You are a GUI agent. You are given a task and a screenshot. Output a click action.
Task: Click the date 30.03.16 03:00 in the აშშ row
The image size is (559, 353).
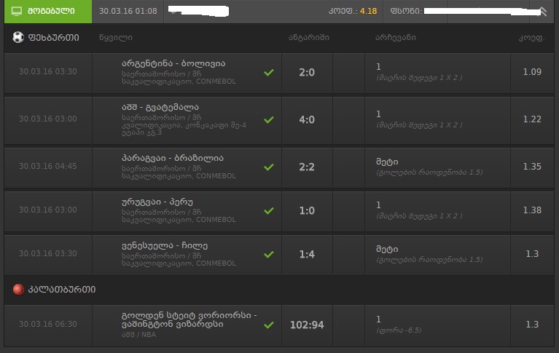[48, 119]
